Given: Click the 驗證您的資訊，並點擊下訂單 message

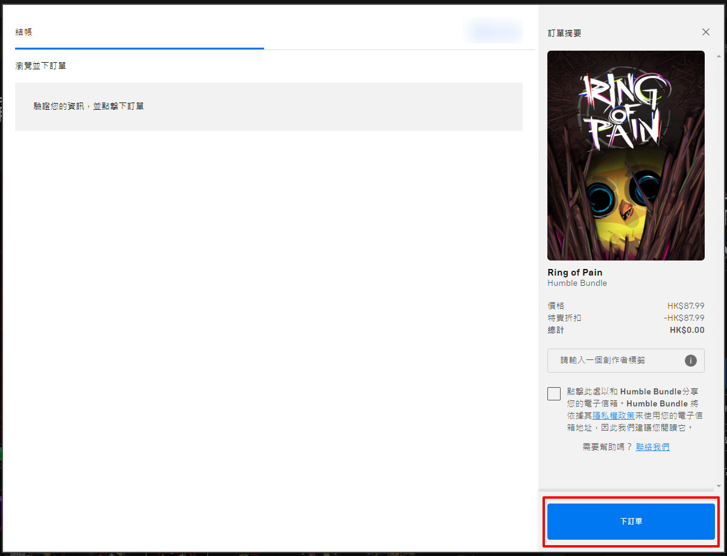Looking at the screenshot, I should [x=89, y=106].
